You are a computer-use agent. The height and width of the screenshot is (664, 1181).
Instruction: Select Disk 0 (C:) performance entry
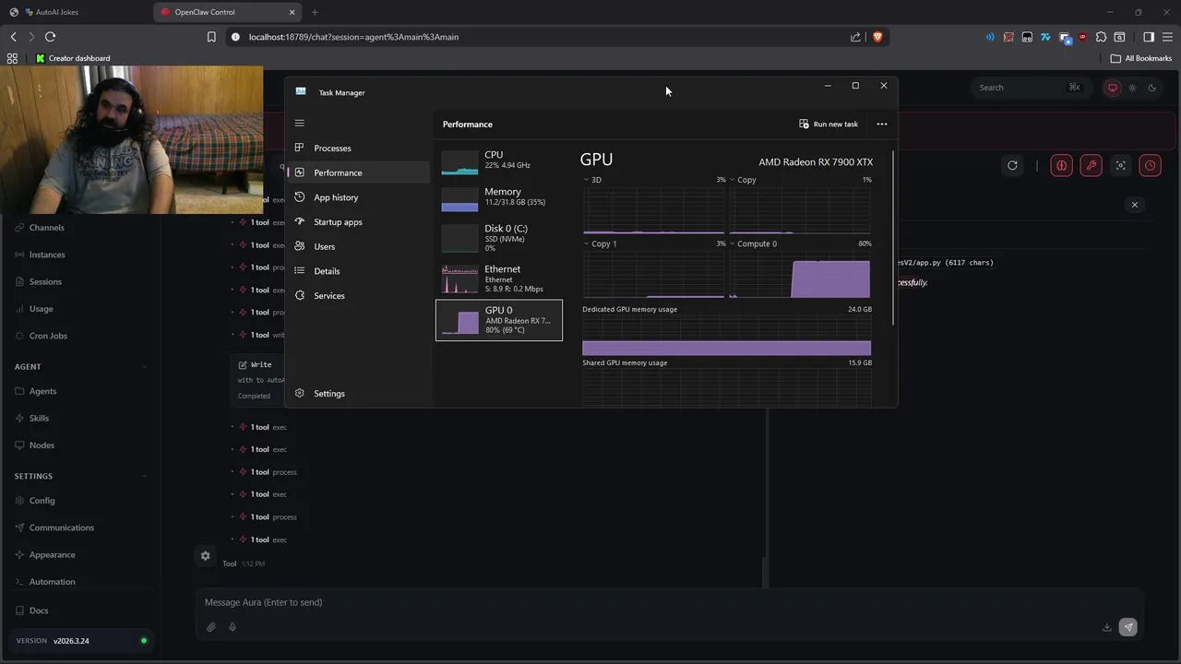click(x=499, y=238)
